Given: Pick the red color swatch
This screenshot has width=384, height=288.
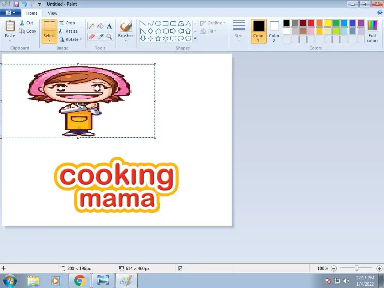Looking at the screenshot, I should pyautogui.click(x=311, y=23).
